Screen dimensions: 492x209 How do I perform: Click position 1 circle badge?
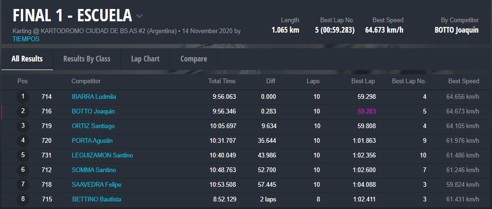[23, 97]
